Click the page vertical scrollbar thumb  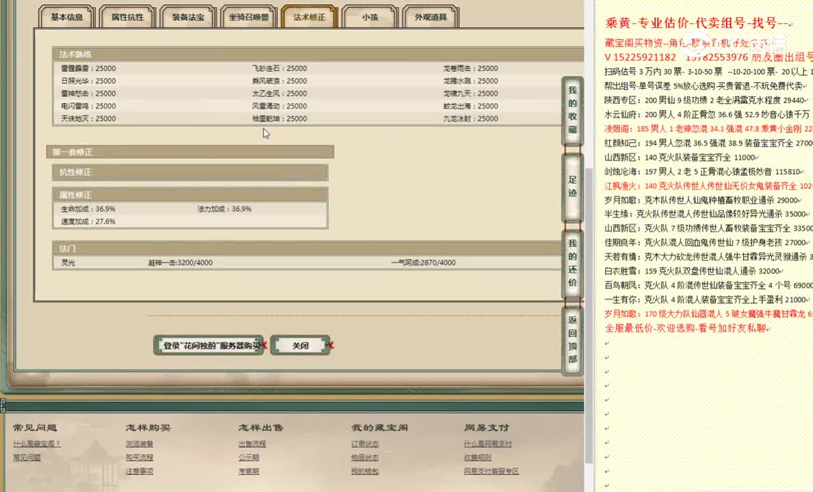(589, 316)
